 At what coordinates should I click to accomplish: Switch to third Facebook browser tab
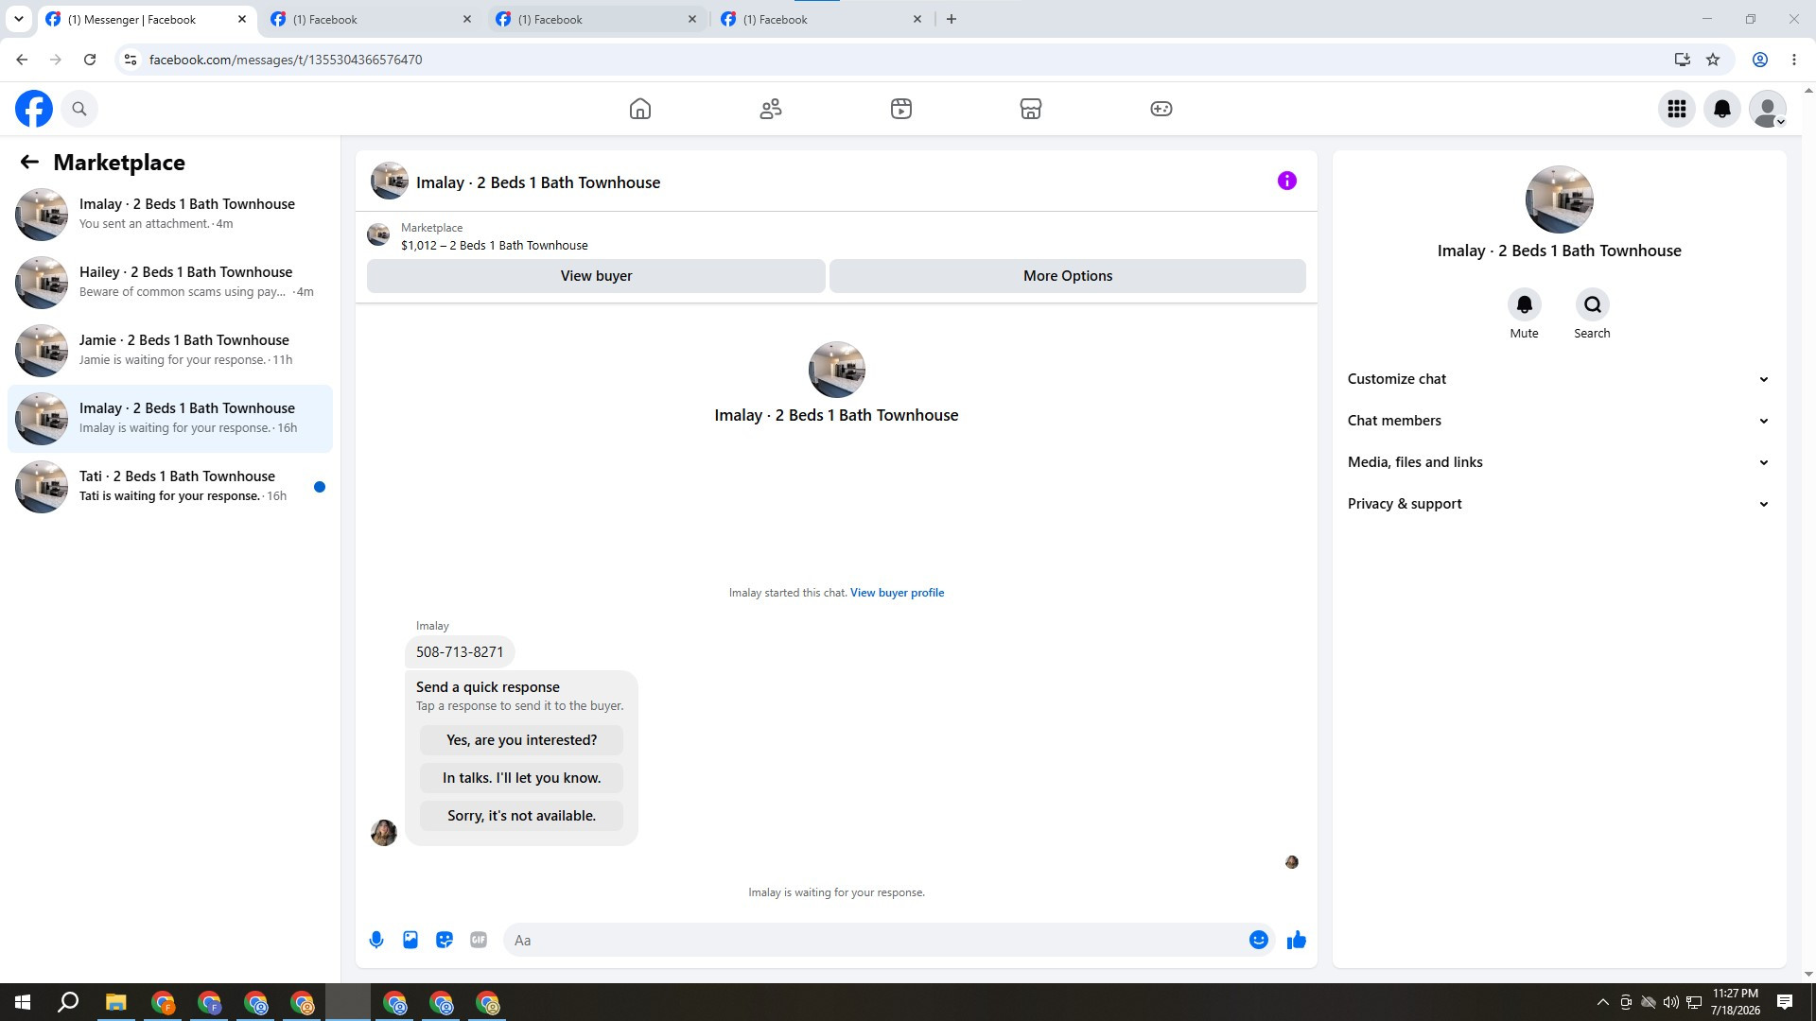596,19
